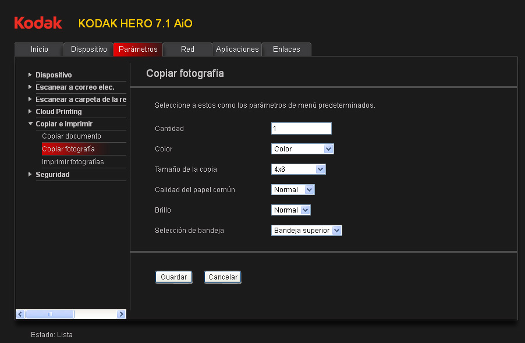Screen dimensions: 525x343
Task: Open Tamaño de la copia dropdown
Action: [299, 169]
